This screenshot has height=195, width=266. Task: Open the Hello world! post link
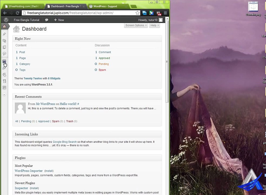pos(68,104)
